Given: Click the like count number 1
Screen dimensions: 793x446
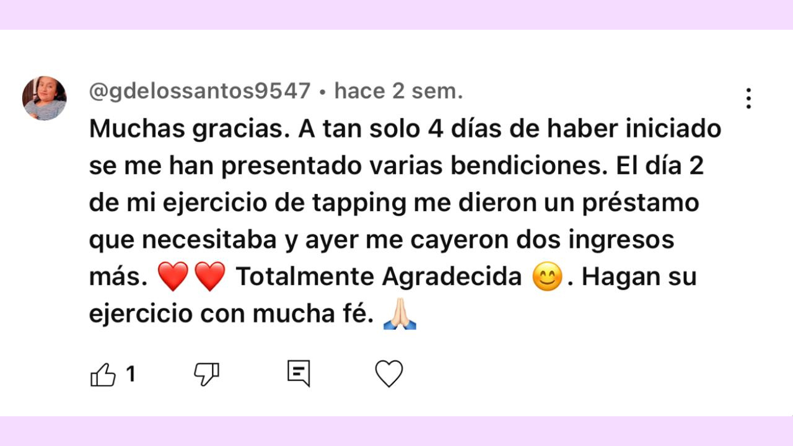Looking at the screenshot, I should [131, 374].
